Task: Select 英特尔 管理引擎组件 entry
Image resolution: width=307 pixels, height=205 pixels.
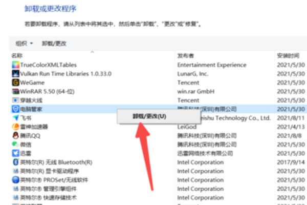Action: (49, 189)
